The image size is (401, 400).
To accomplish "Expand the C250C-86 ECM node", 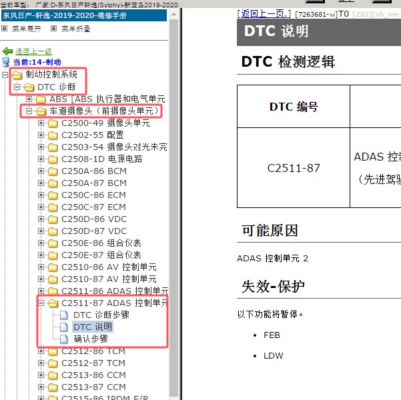I will click(x=41, y=195).
